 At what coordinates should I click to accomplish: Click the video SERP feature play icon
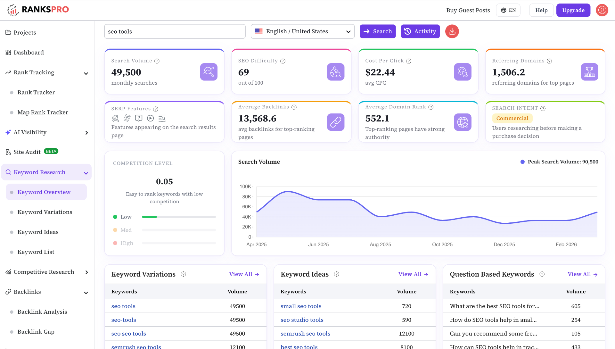pos(150,118)
